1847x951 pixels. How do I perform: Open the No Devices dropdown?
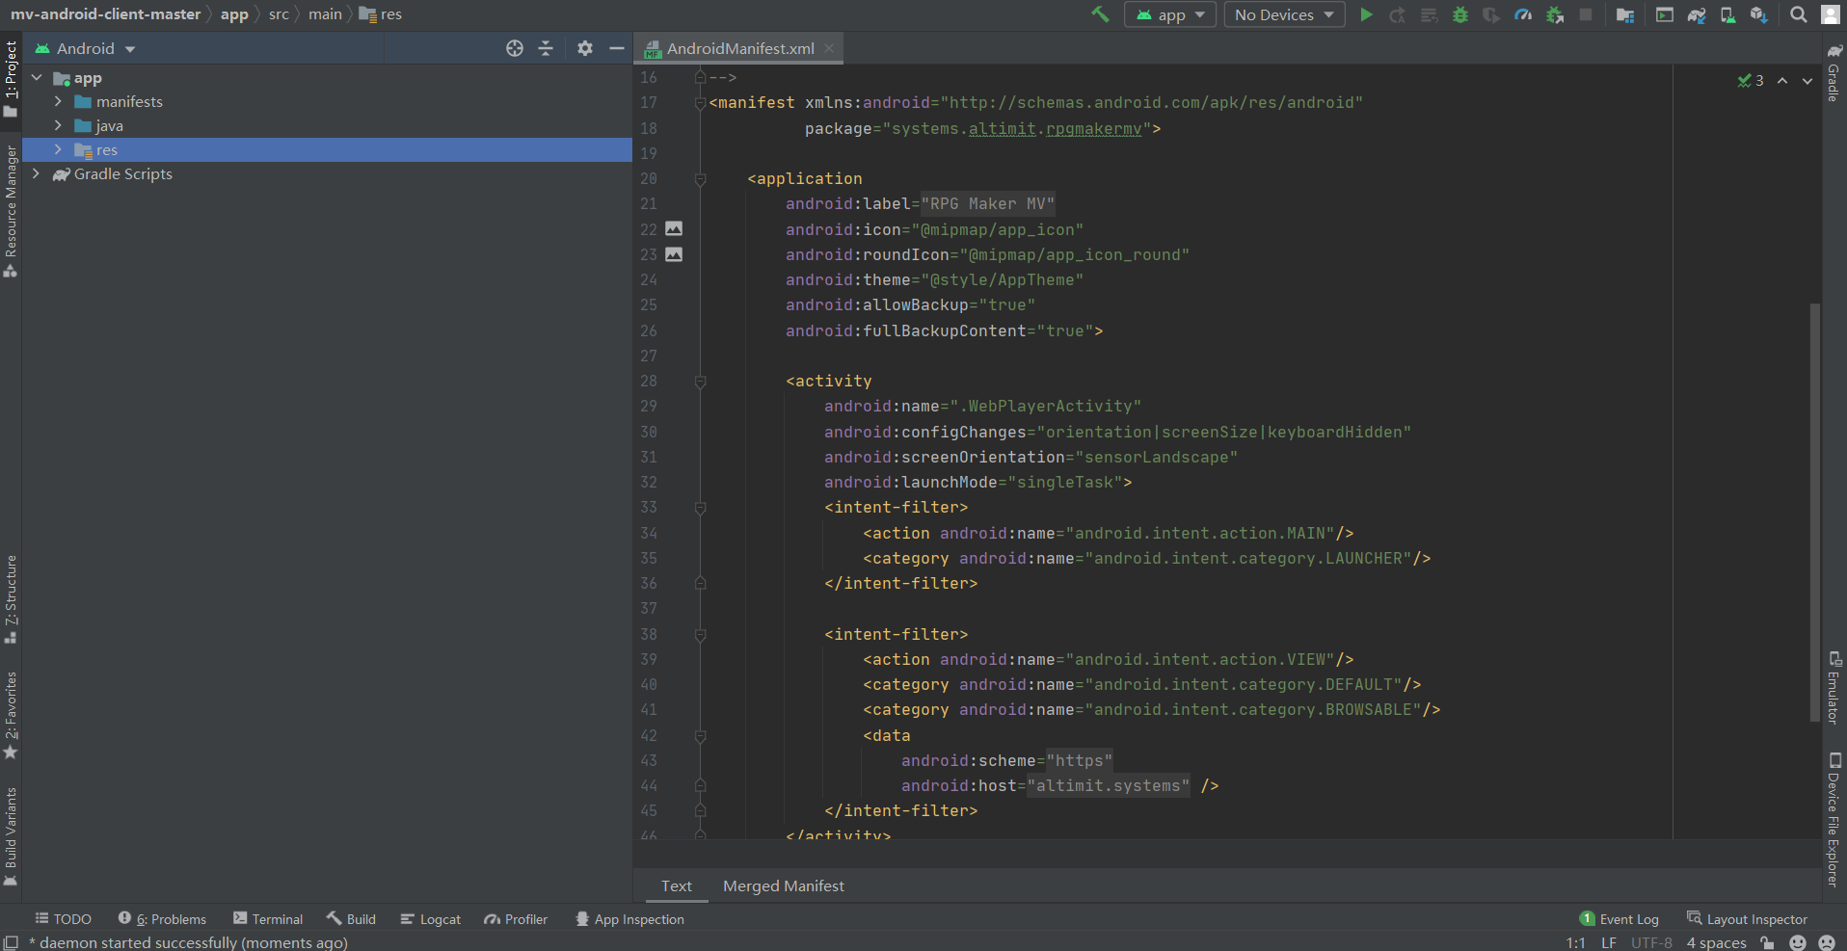(1284, 14)
